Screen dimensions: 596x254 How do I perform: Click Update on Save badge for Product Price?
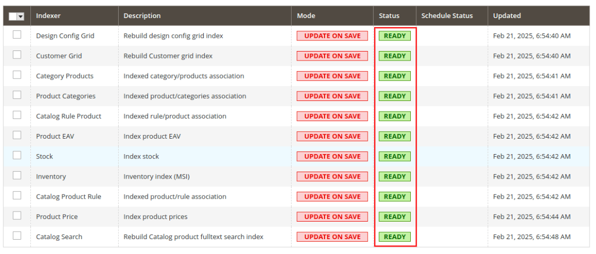tap(332, 217)
